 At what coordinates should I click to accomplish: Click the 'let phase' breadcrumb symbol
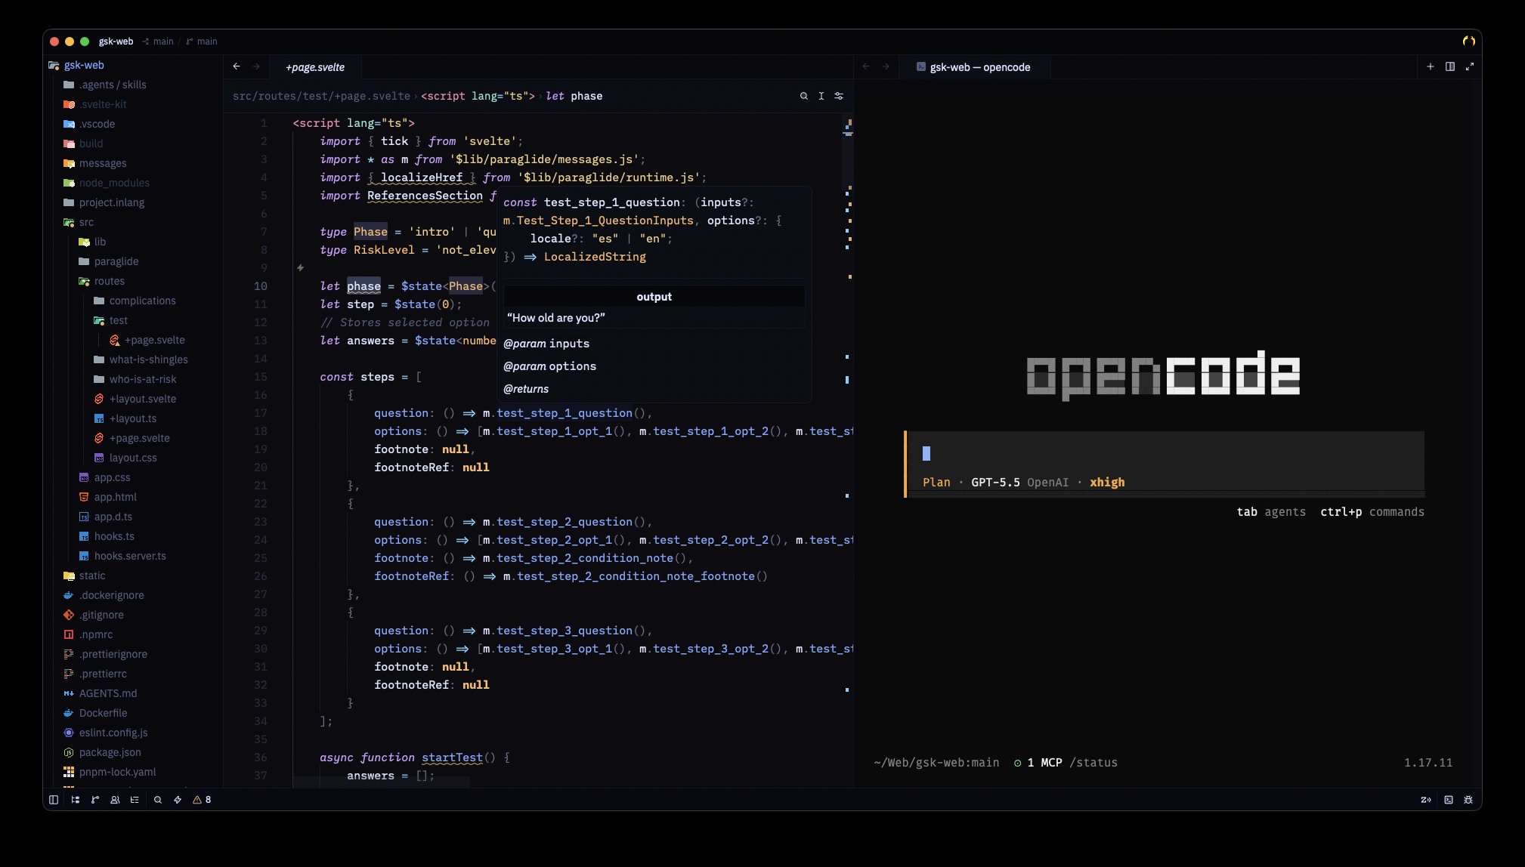pos(574,96)
